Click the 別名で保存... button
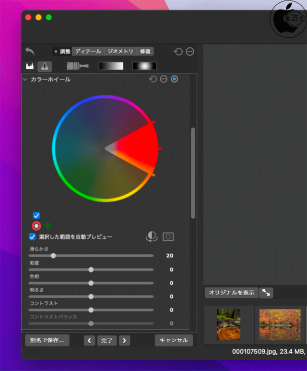Screen dimensions: 307x371 (x=47, y=340)
